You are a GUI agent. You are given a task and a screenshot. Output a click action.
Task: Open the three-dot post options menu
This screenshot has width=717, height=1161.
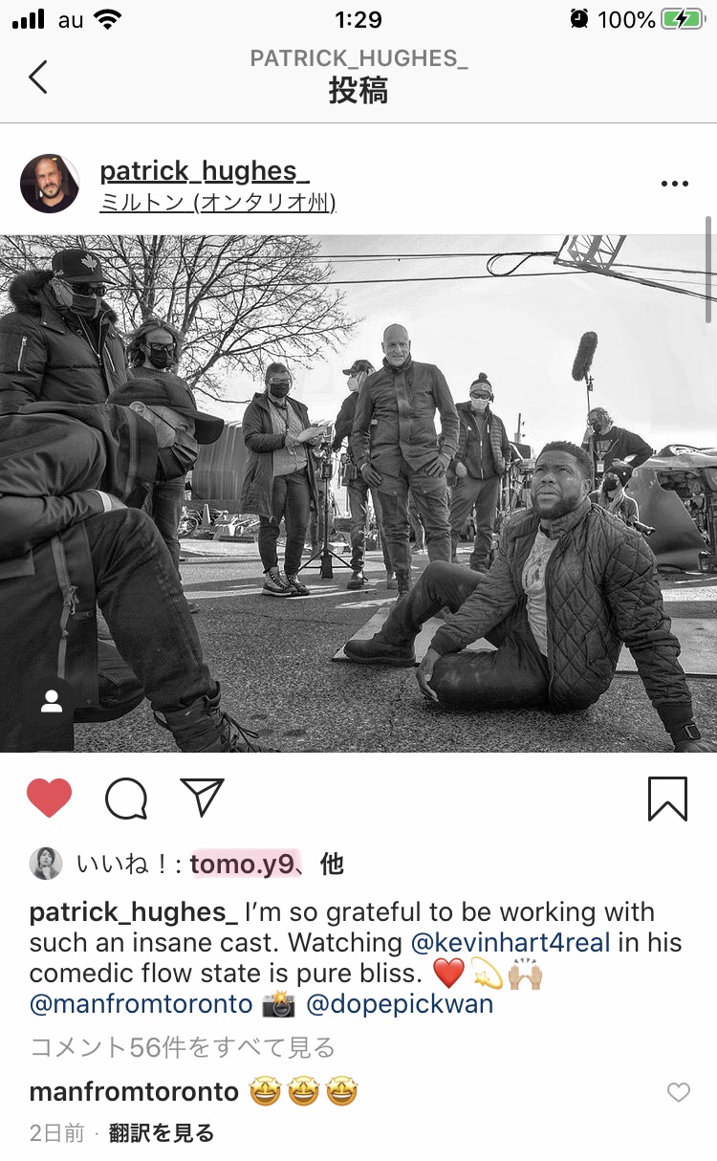click(x=674, y=184)
